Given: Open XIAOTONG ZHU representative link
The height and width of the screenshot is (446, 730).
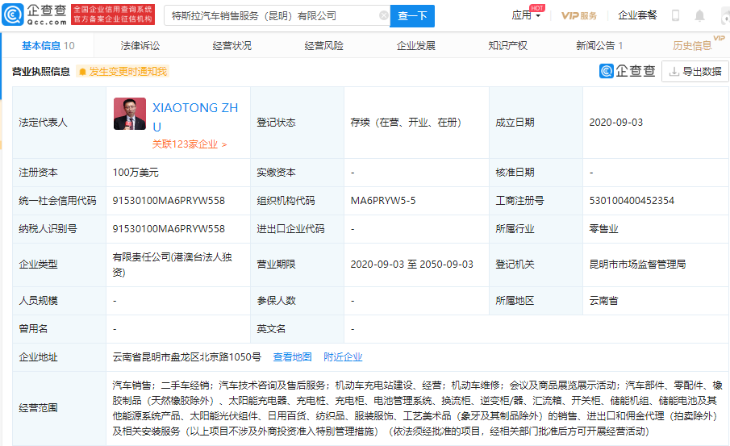Looking at the screenshot, I should coord(195,117).
